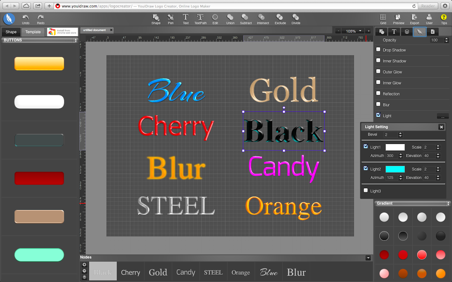The image size is (452, 282).
Task: Enable Light3 in Light Setting
Action: click(x=365, y=190)
